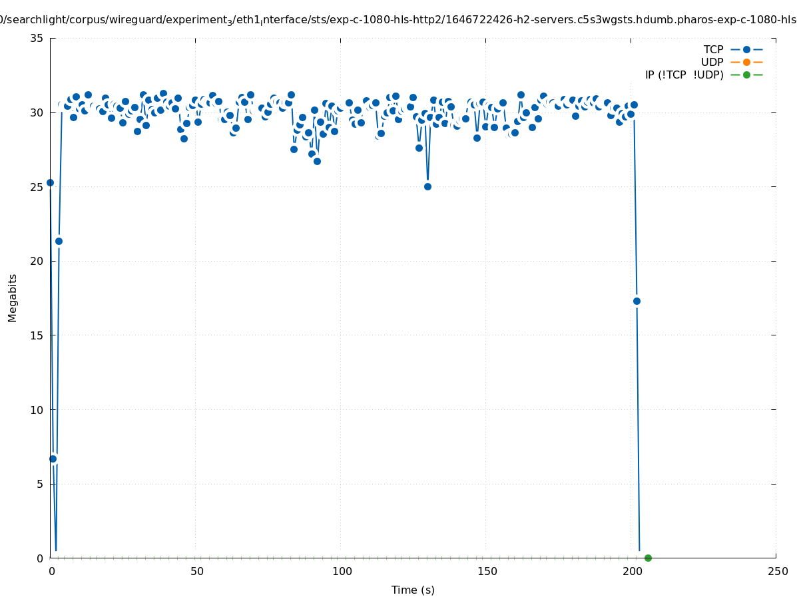Image resolution: width=797 pixels, height=599 pixels.
Task: Select the IP (!TCP !UDP) legend label
Action: pos(684,75)
